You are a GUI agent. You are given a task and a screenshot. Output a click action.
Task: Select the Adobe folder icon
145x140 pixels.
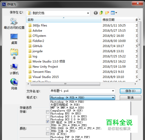click(x=30, y=30)
